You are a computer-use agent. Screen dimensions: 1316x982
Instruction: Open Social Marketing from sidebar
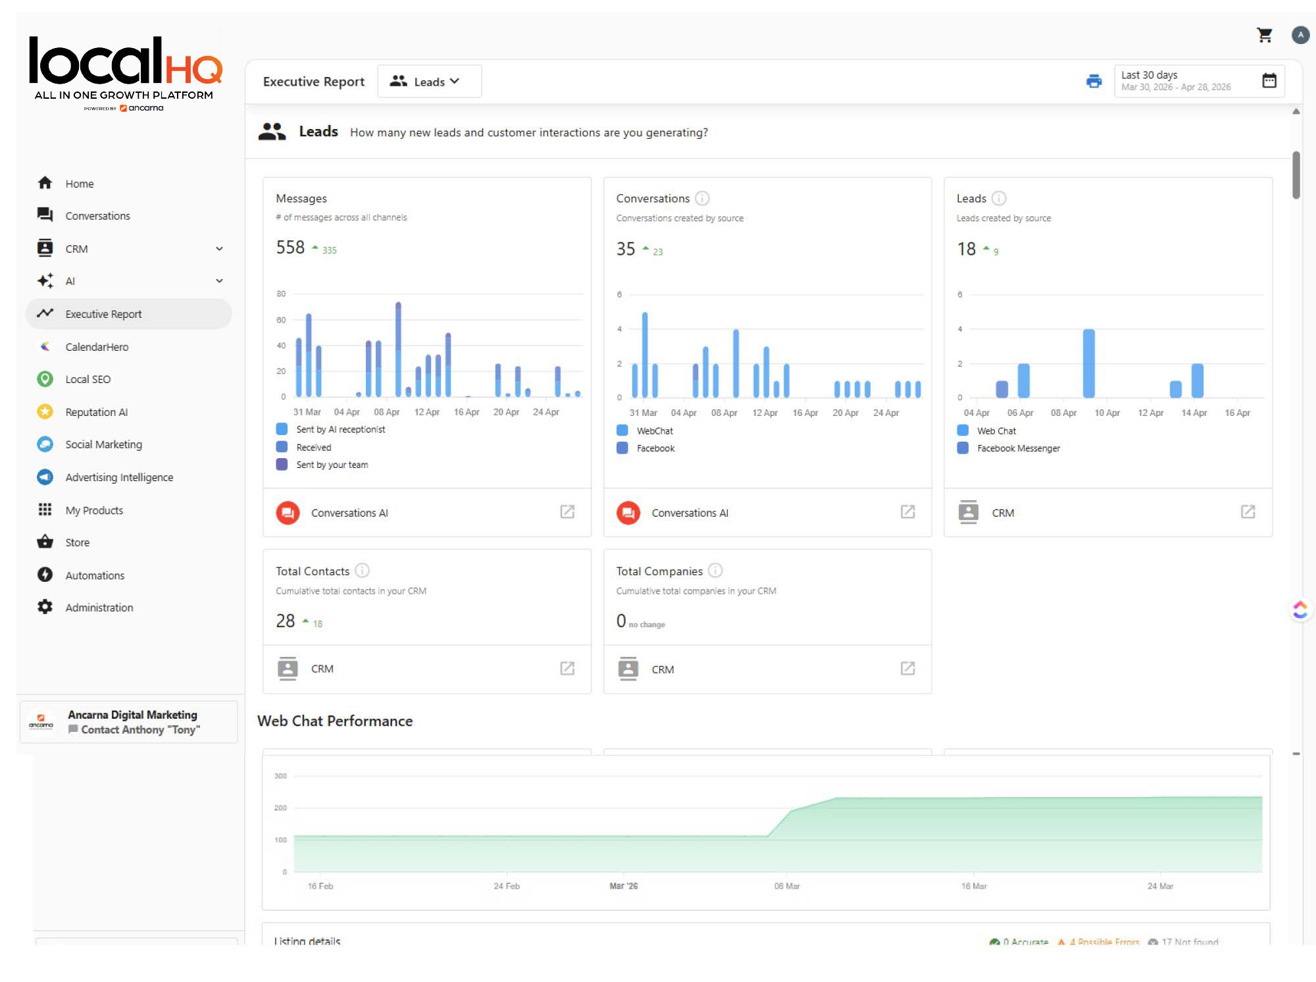point(103,444)
